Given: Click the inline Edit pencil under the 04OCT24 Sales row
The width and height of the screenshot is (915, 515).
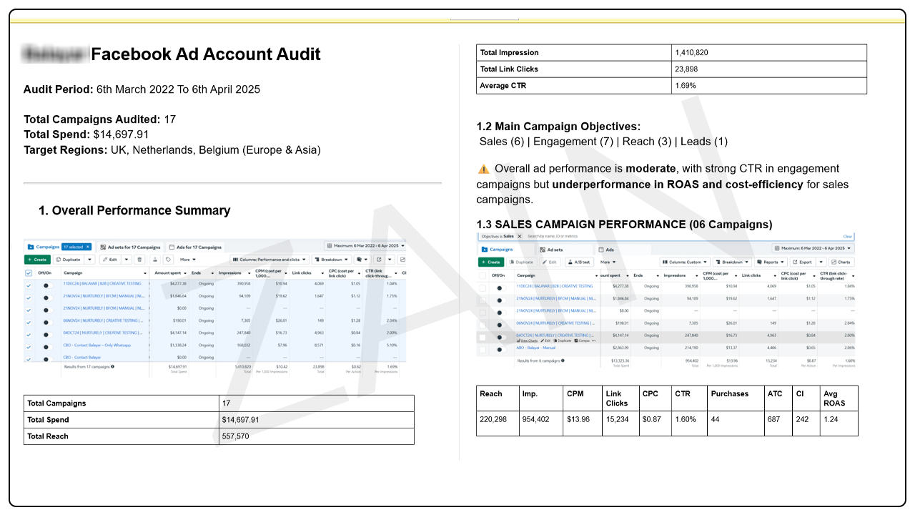Looking at the screenshot, I should pyautogui.click(x=545, y=340).
